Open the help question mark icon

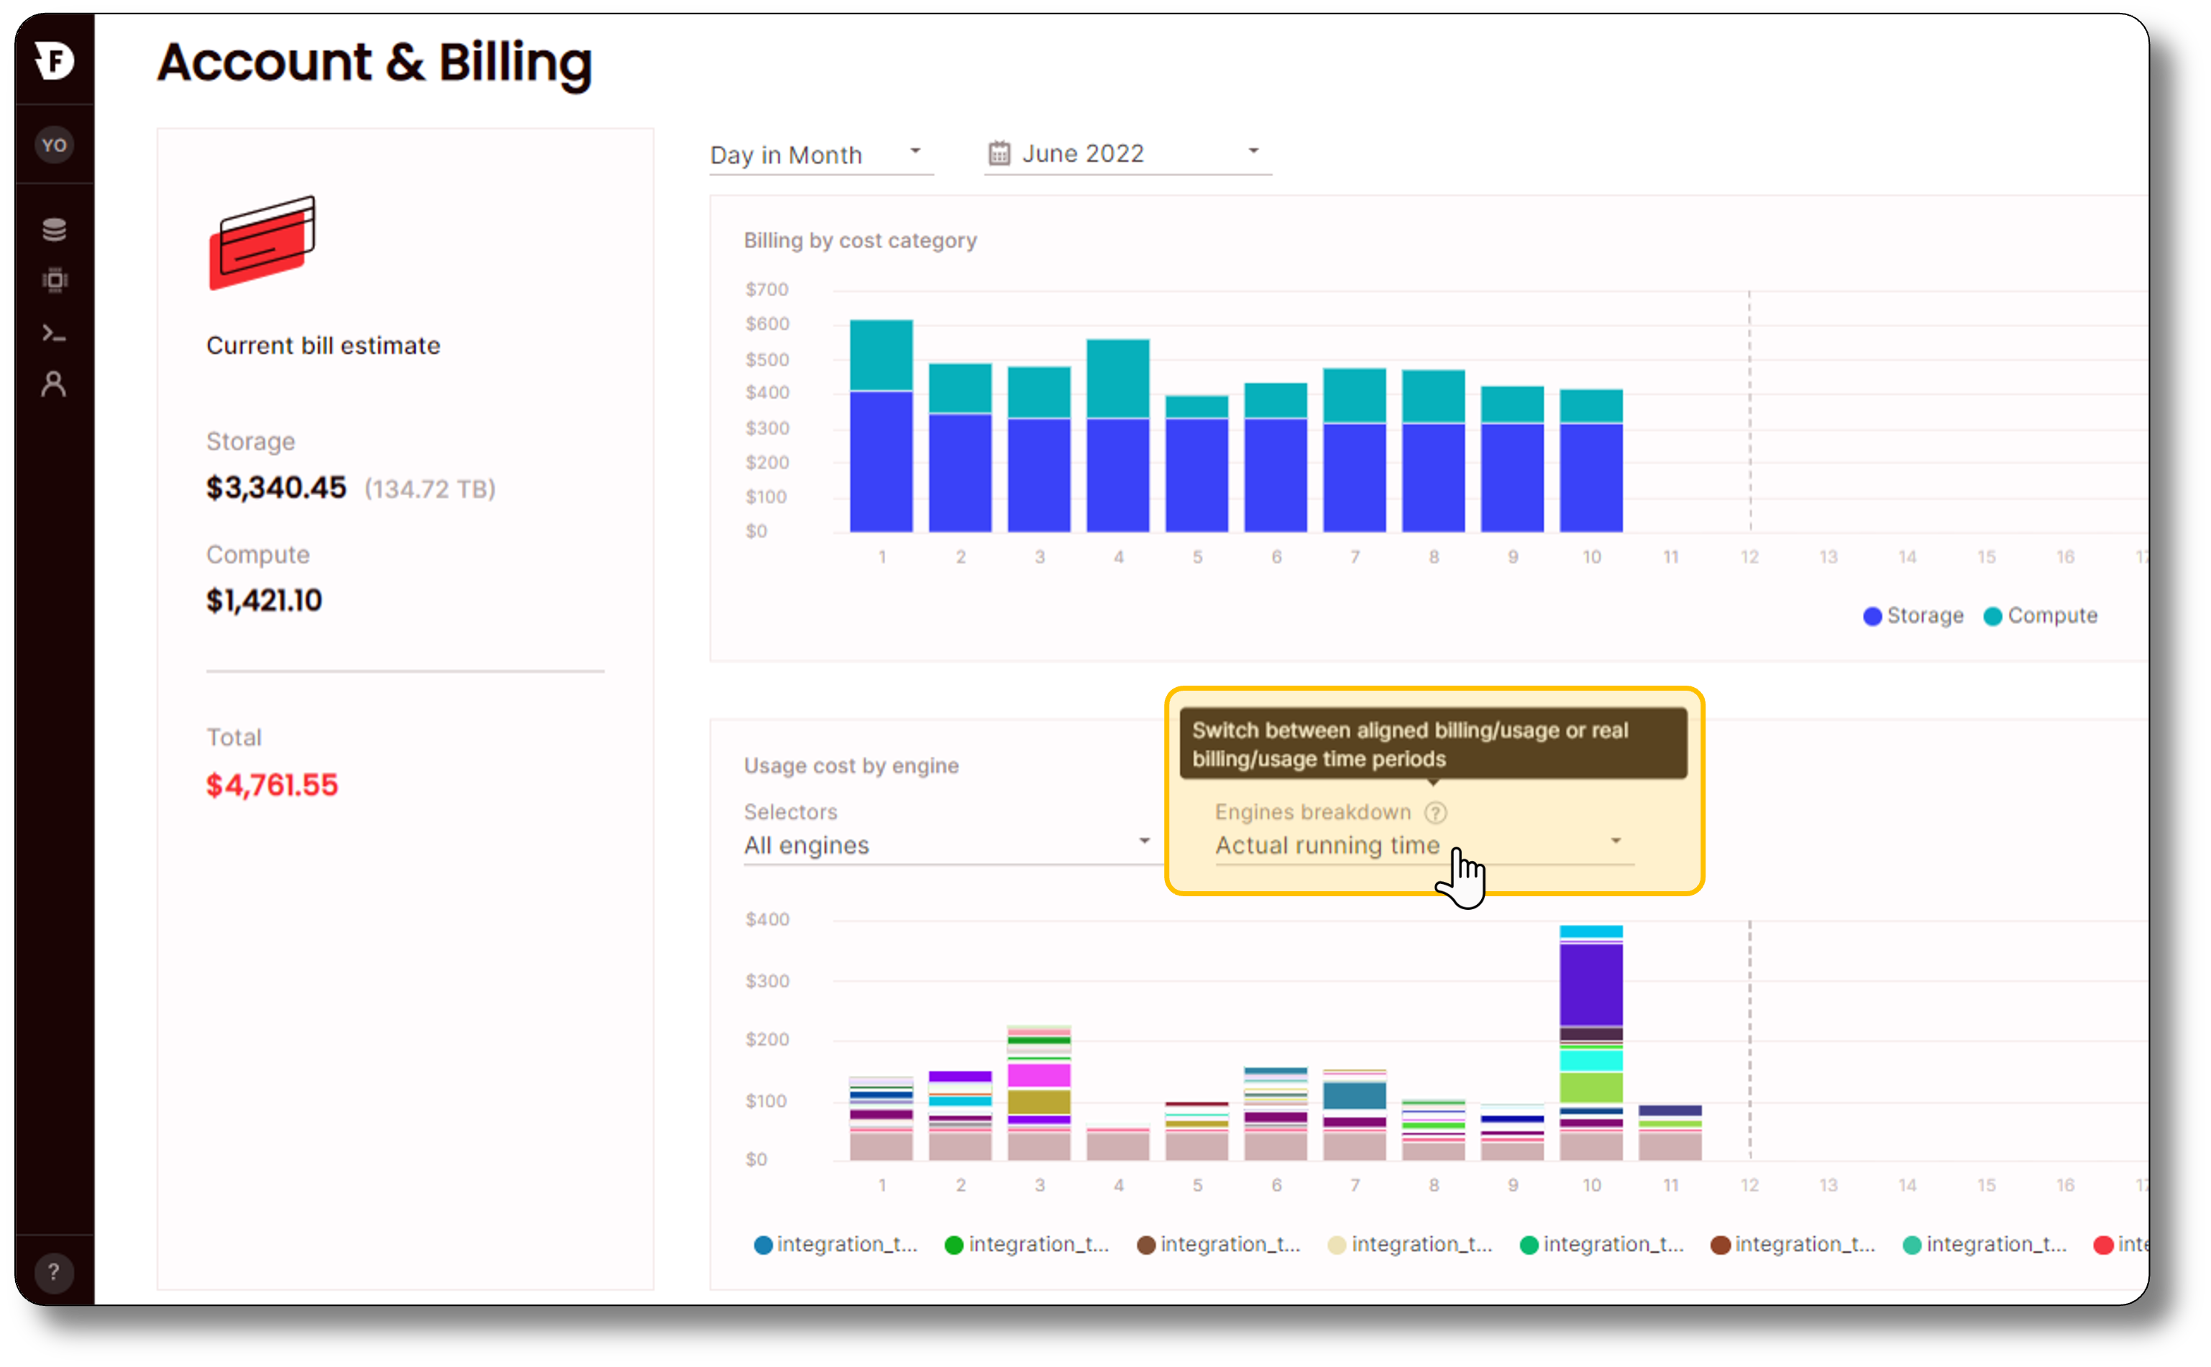click(54, 1272)
